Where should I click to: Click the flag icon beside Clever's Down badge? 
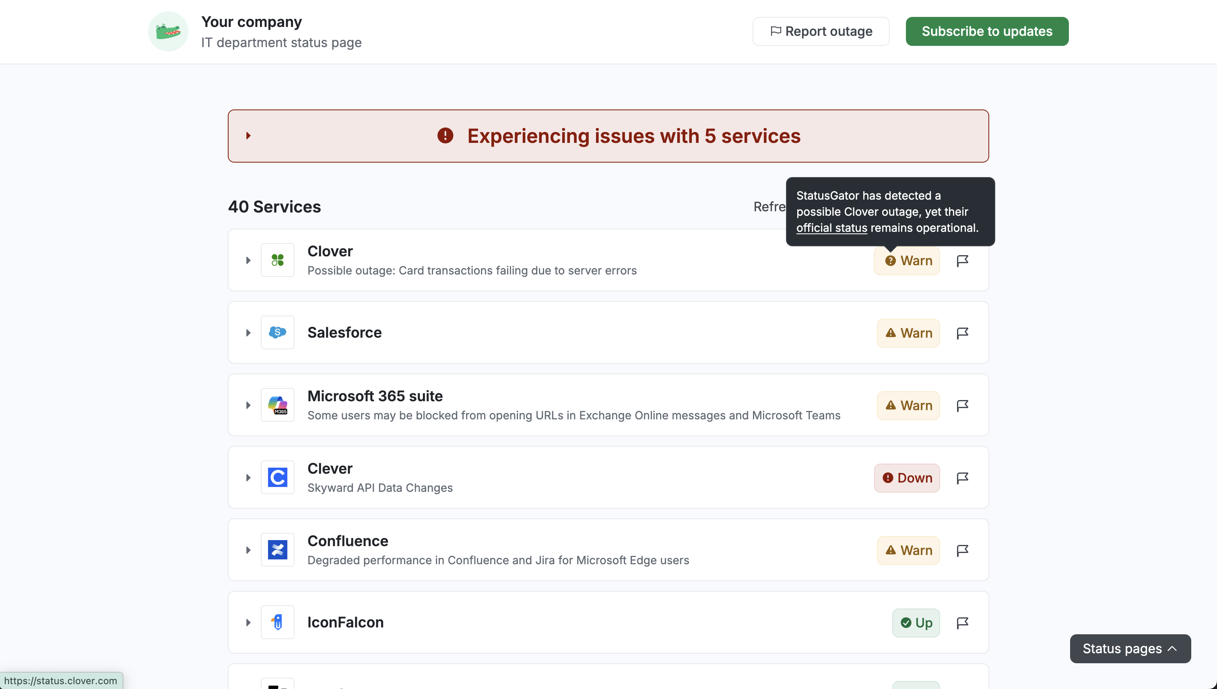pyautogui.click(x=962, y=478)
